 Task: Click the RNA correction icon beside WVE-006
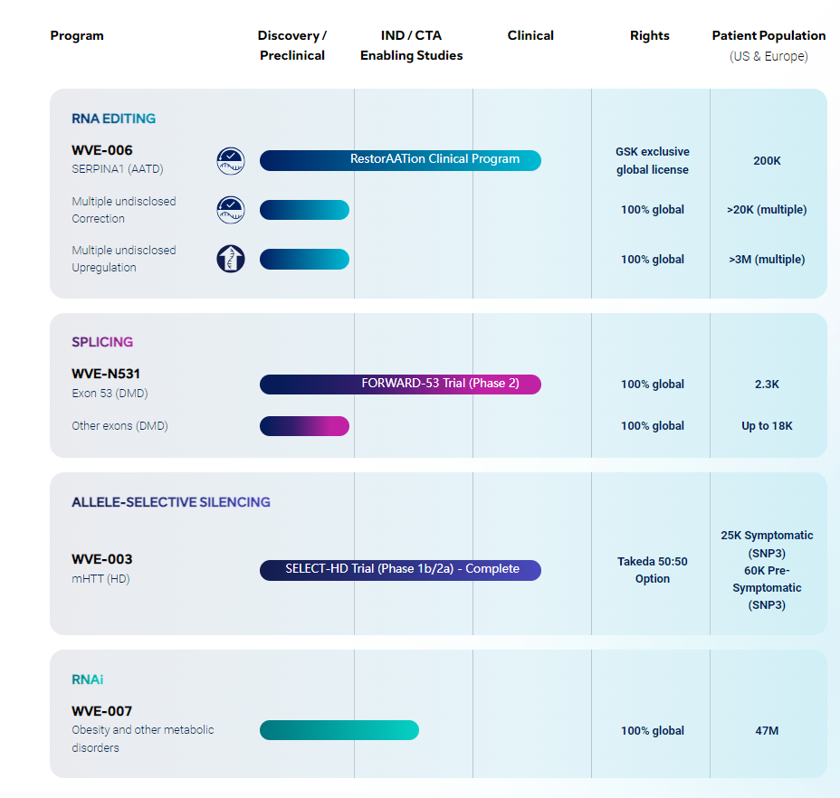pyautogui.click(x=231, y=161)
